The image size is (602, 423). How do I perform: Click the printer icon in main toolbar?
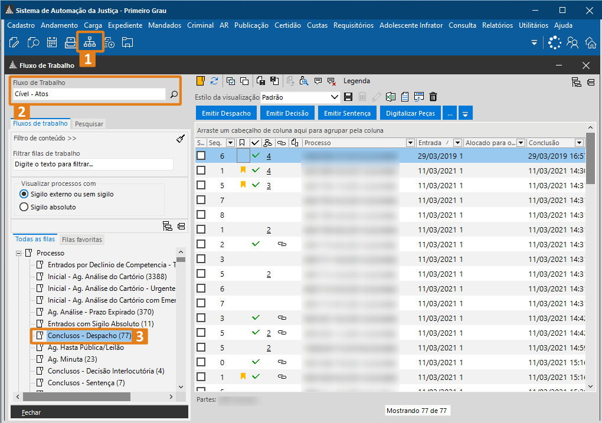pos(70,42)
